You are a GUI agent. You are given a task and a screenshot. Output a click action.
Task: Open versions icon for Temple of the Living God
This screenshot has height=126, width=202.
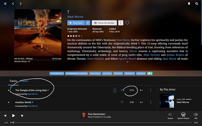pyautogui.click(x=115, y=90)
